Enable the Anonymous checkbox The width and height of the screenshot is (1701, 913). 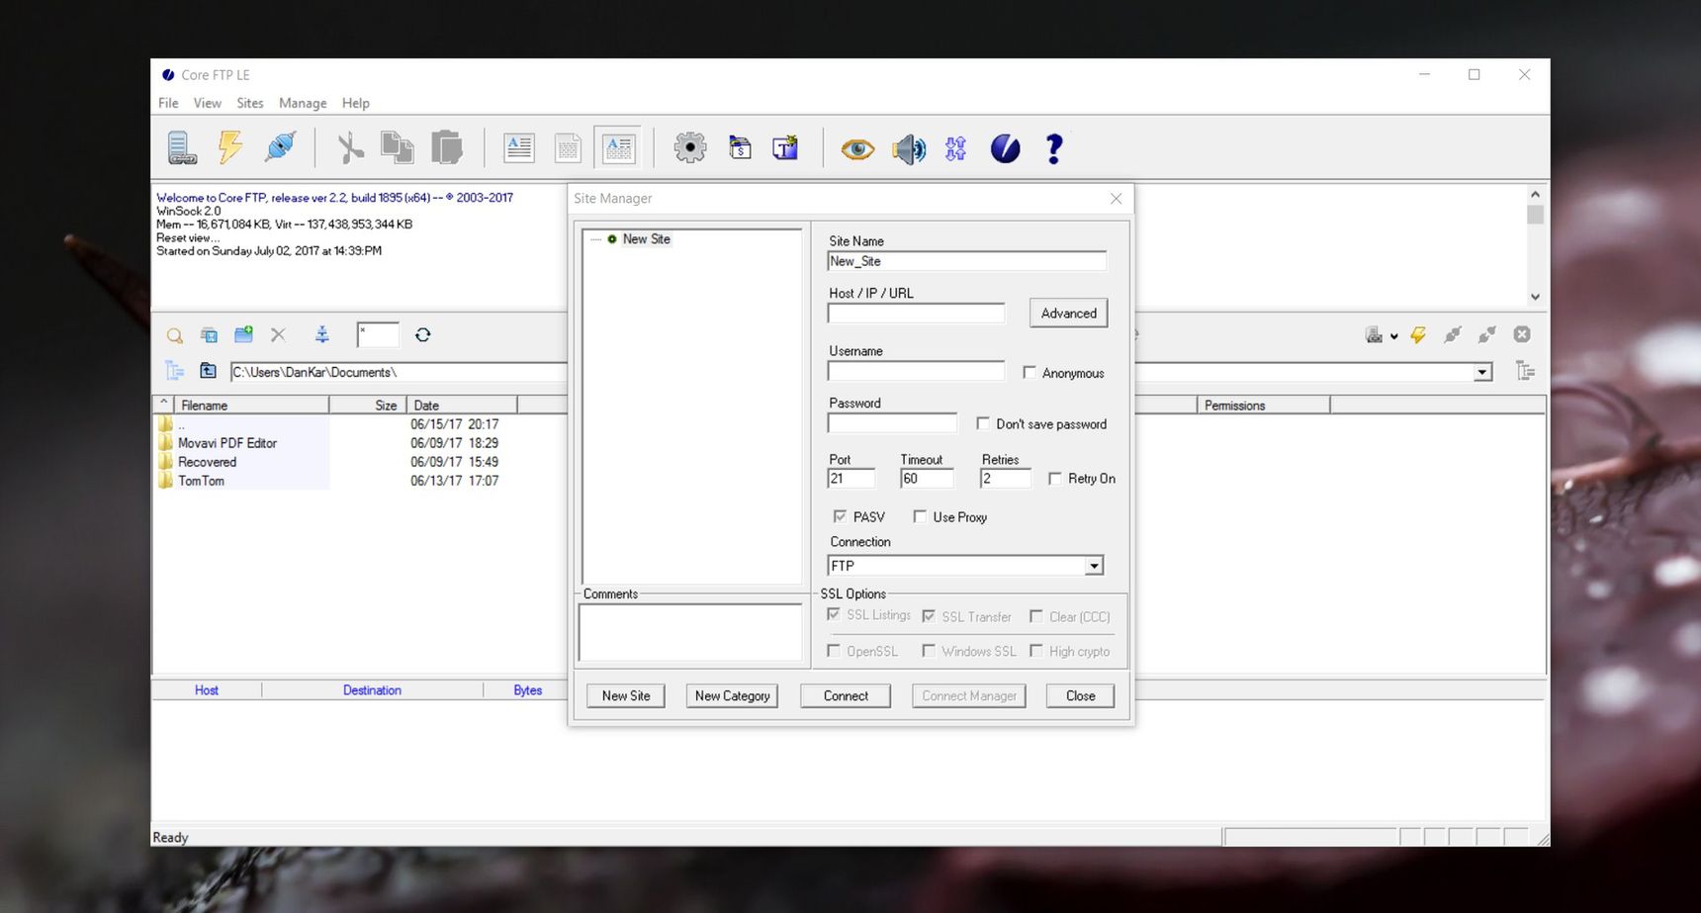pos(1030,372)
